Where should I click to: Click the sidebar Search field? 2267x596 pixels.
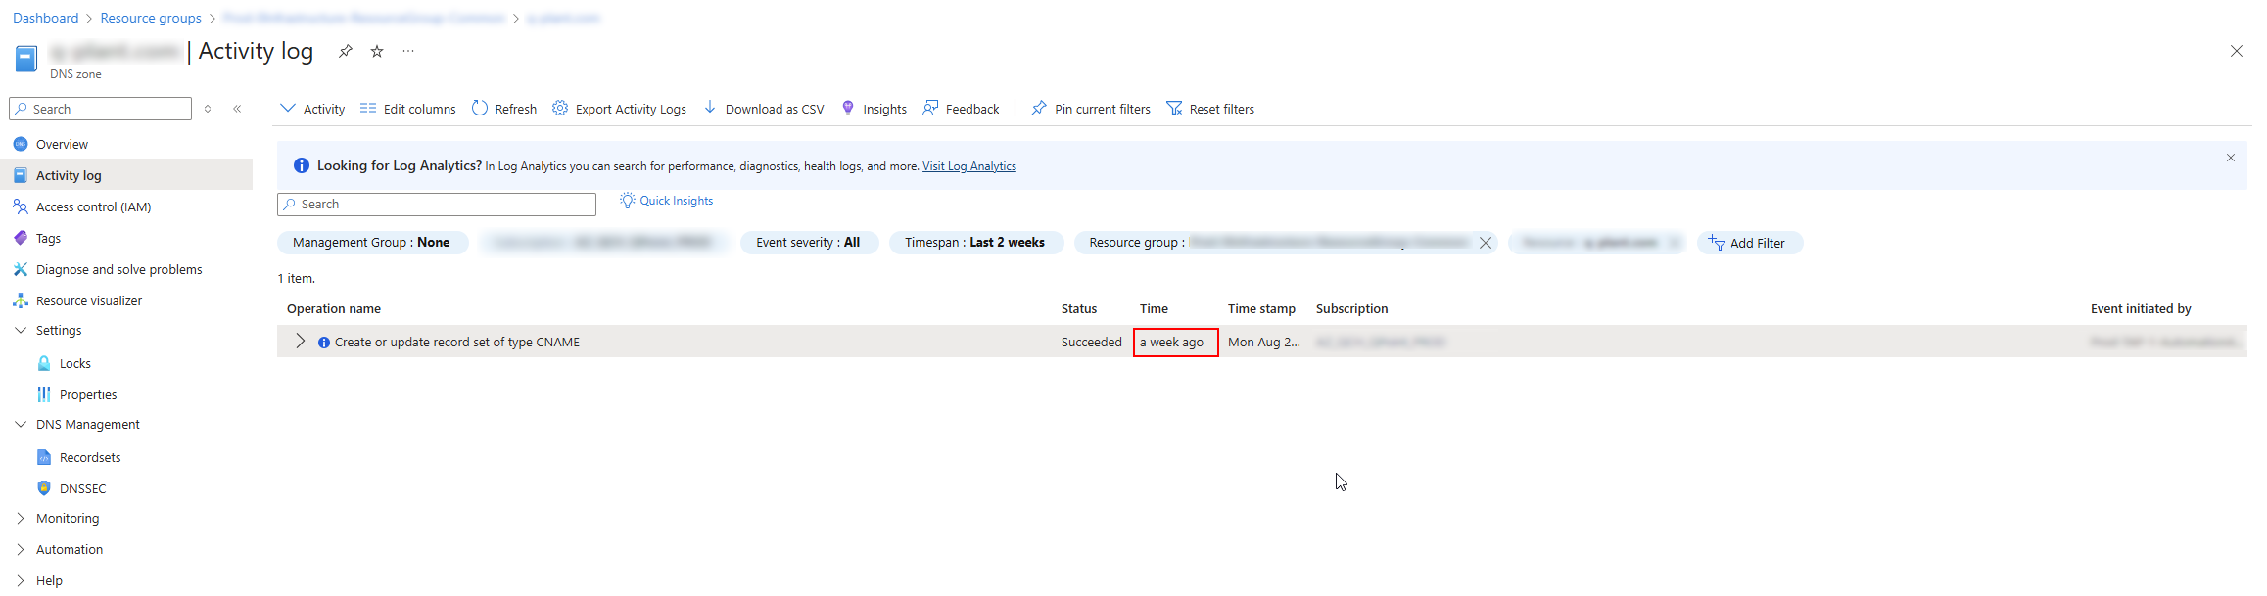click(x=101, y=109)
